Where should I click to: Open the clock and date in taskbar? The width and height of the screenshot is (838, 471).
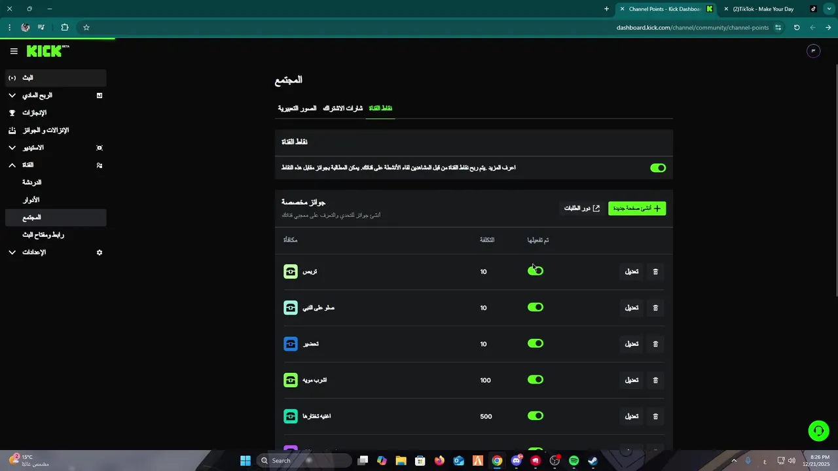click(816, 461)
